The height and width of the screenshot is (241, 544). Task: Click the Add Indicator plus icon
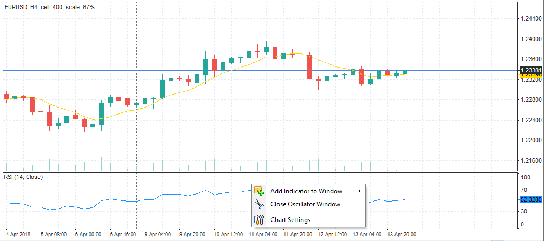(259, 191)
